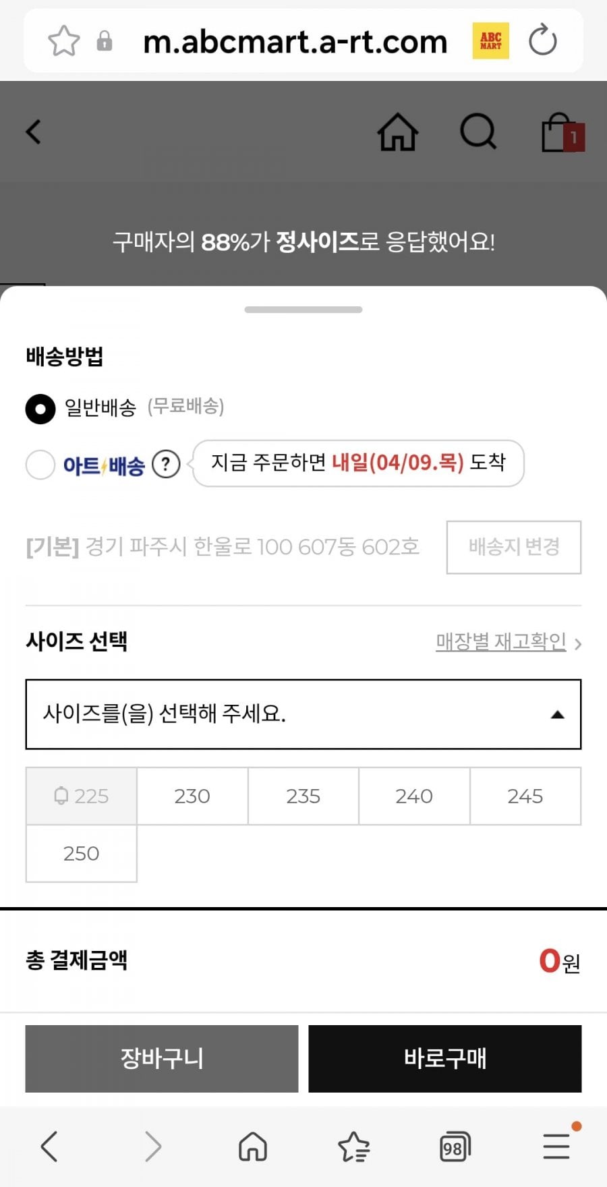Viewport: 607px width, 1187px height.
Task: Open the browser hamburger menu
Action: [557, 1146]
